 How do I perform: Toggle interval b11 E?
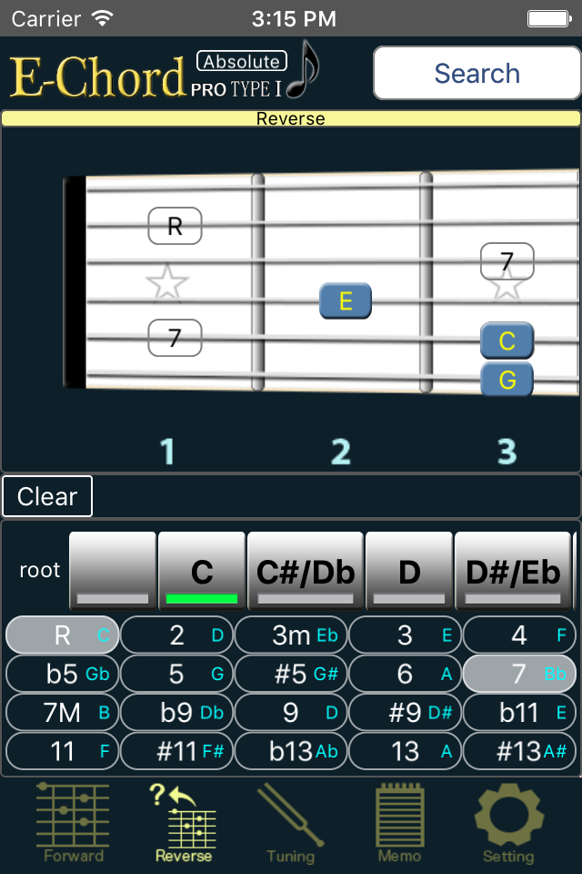pos(519,712)
